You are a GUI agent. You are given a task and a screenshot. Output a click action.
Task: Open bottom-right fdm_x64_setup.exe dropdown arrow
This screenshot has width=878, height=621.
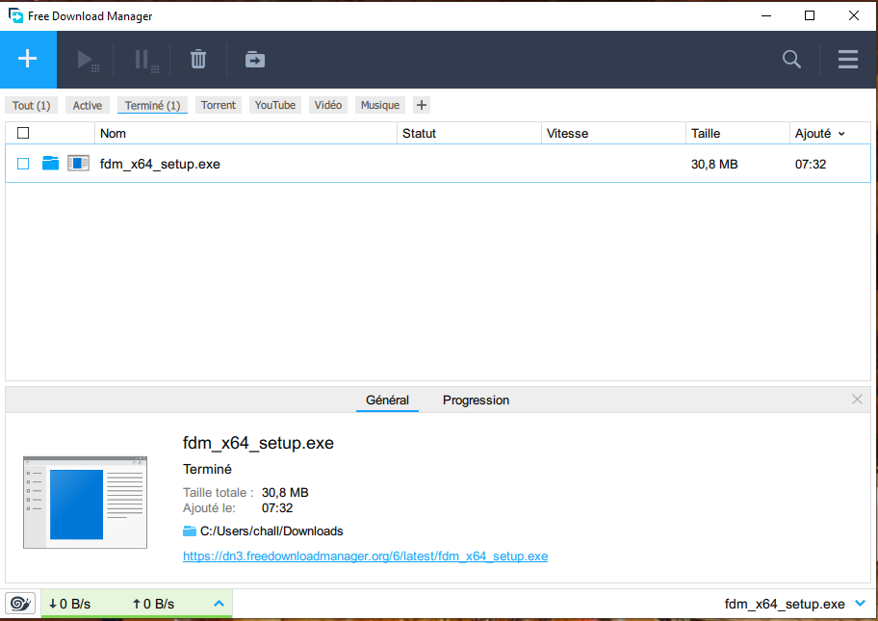pyautogui.click(x=860, y=603)
